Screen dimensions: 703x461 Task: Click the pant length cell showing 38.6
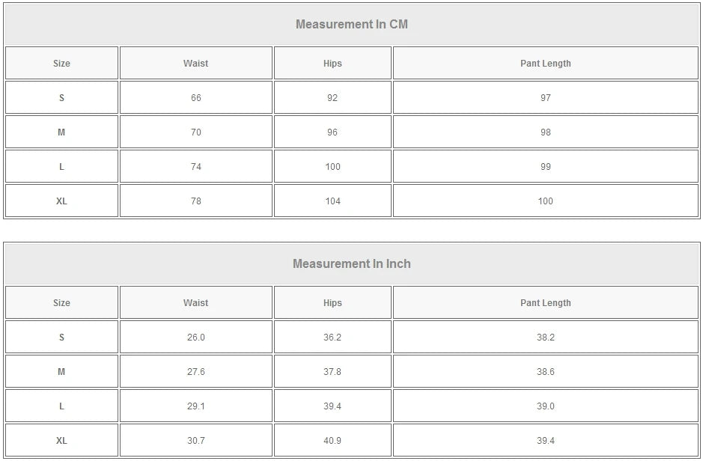click(x=545, y=372)
